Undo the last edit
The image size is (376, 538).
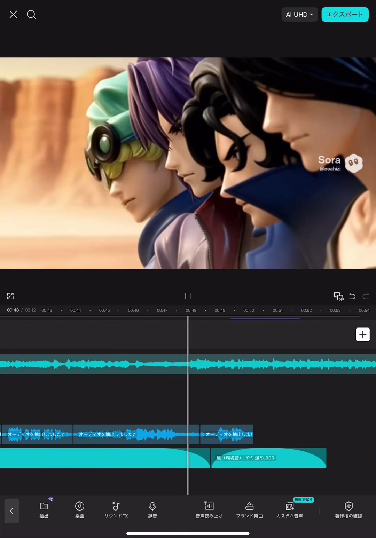pyautogui.click(x=352, y=296)
